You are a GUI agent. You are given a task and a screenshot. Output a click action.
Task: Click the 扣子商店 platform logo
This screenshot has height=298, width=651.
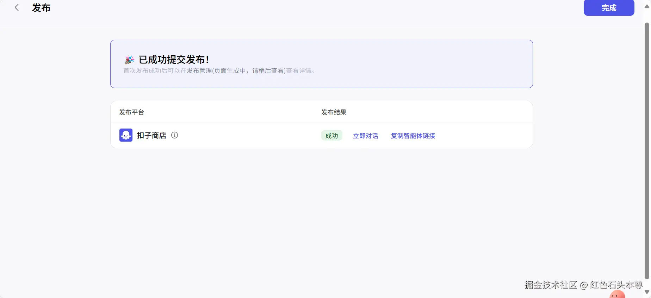[x=126, y=135]
